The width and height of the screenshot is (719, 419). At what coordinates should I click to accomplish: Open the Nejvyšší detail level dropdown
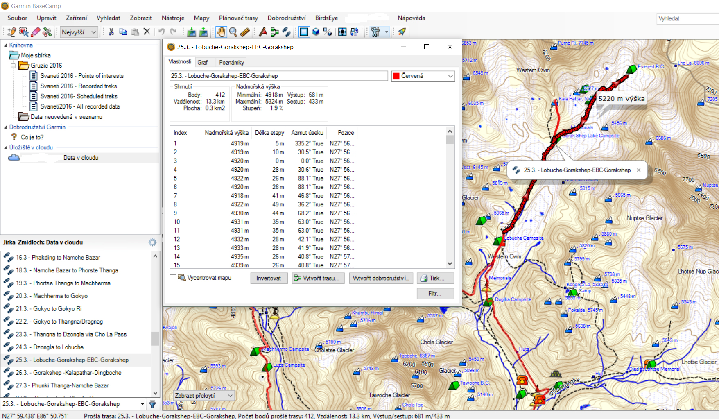coord(79,32)
